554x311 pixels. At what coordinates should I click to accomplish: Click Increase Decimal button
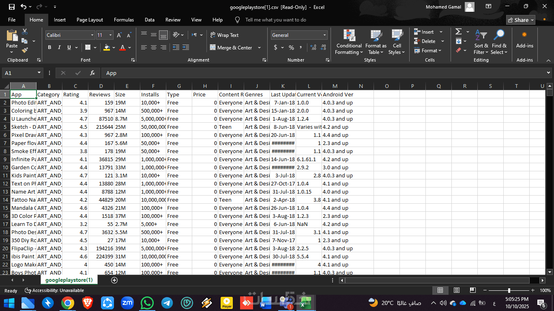pos(313,47)
